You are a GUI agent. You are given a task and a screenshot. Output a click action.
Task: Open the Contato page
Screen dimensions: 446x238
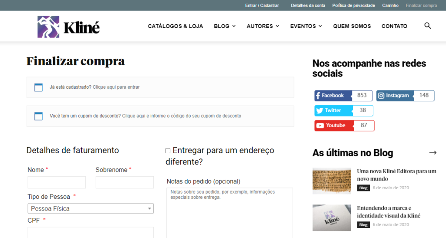[394, 26]
